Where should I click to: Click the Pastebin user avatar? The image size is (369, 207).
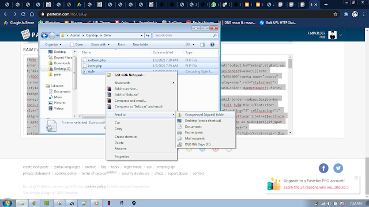[332, 35]
